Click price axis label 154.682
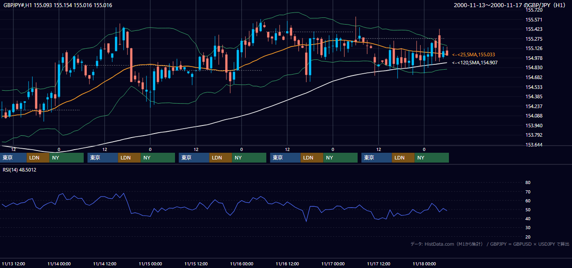 tap(534, 77)
